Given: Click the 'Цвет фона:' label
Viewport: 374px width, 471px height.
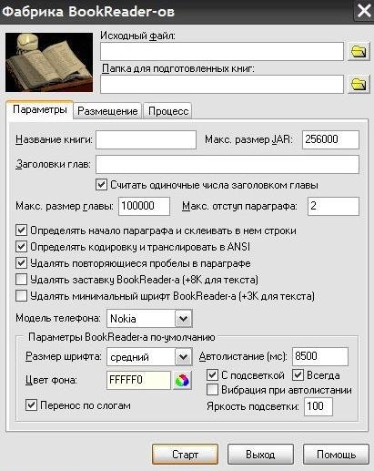Looking at the screenshot, I should pyautogui.click(x=51, y=380).
